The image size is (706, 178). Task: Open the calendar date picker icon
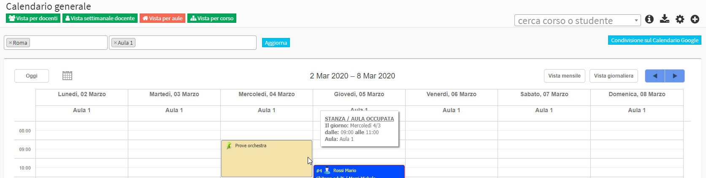pos(67,76)
